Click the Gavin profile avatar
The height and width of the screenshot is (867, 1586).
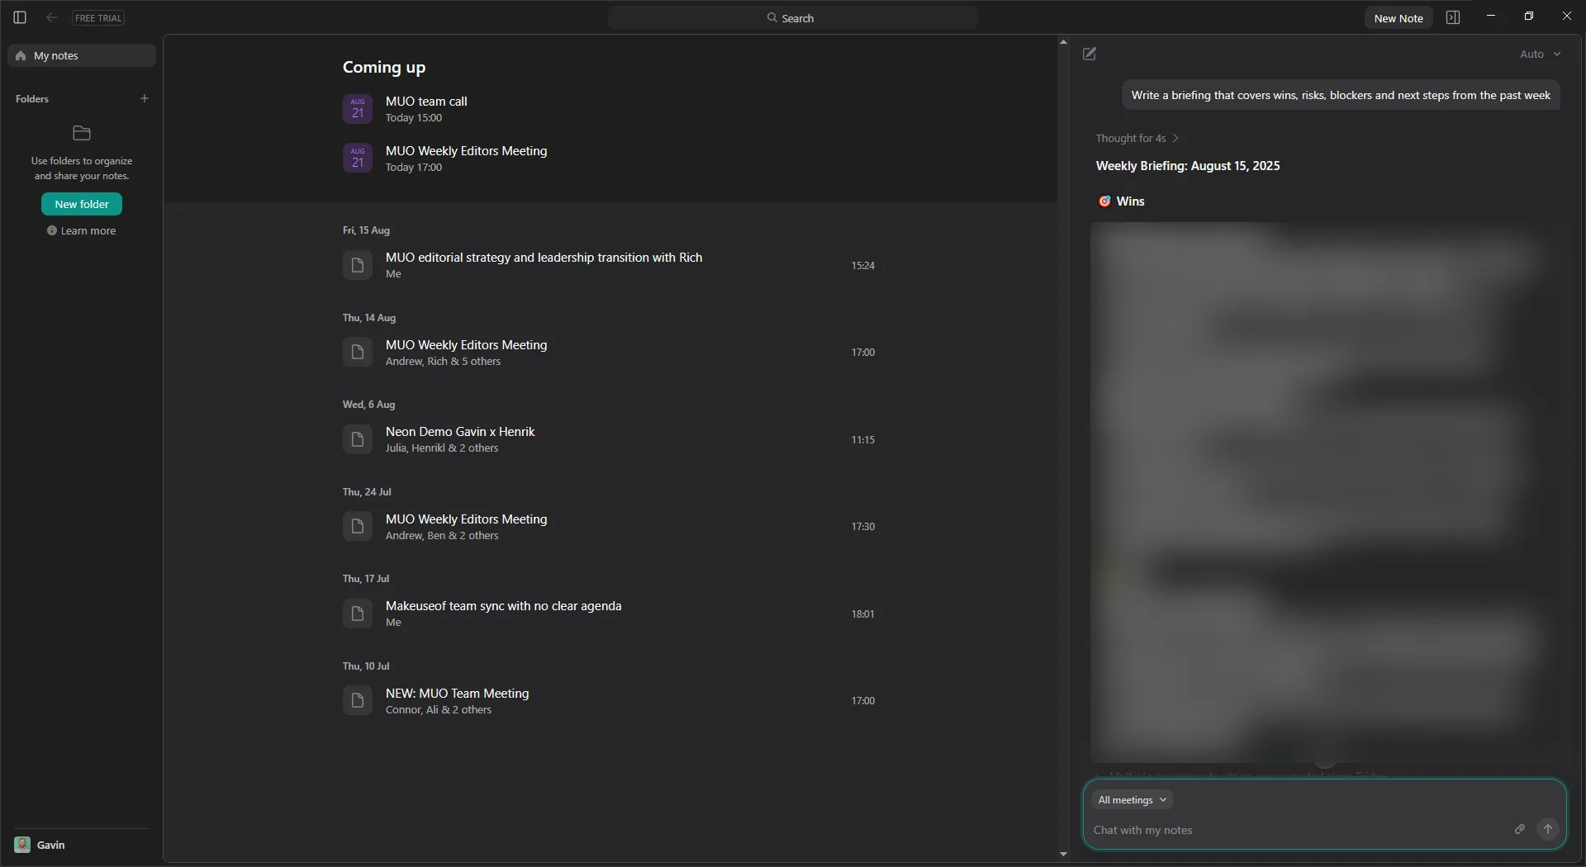coord(22,845)
